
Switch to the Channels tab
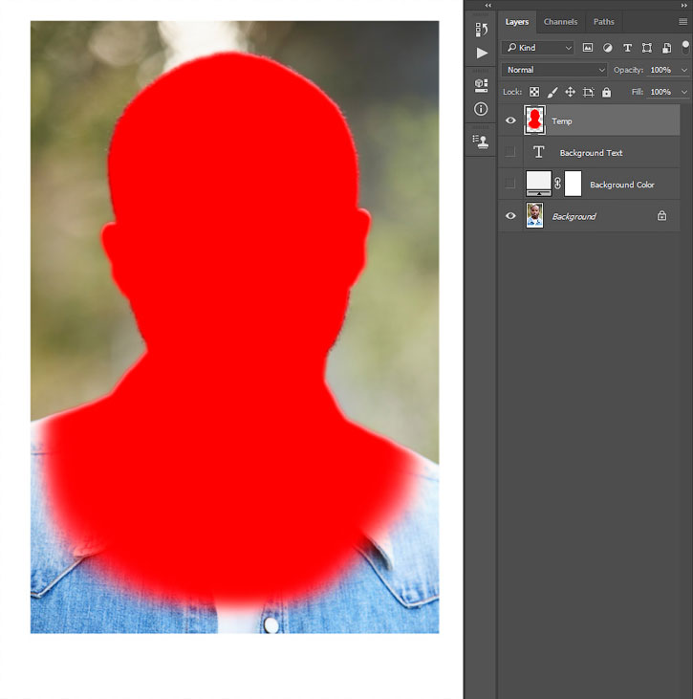560,21
